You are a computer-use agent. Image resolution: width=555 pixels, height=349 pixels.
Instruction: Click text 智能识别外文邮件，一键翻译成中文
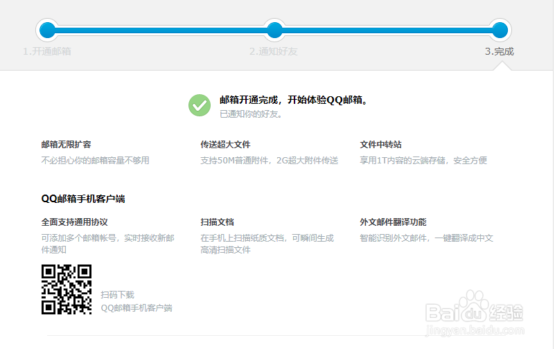point(427,238)
